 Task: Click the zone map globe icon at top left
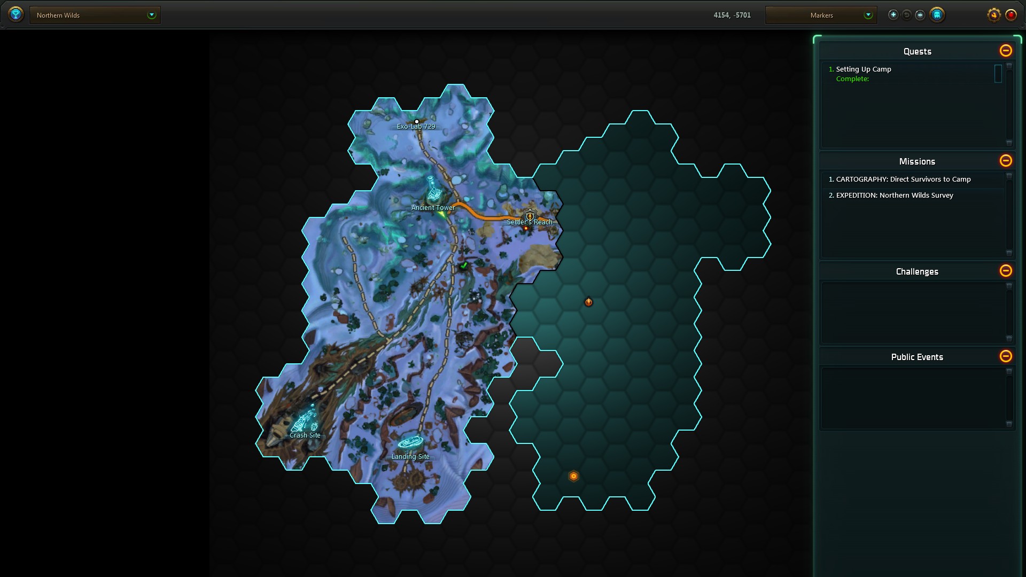coord(16,14)
